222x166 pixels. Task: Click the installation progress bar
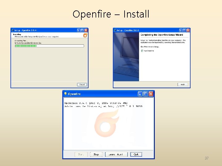point(49,46)
